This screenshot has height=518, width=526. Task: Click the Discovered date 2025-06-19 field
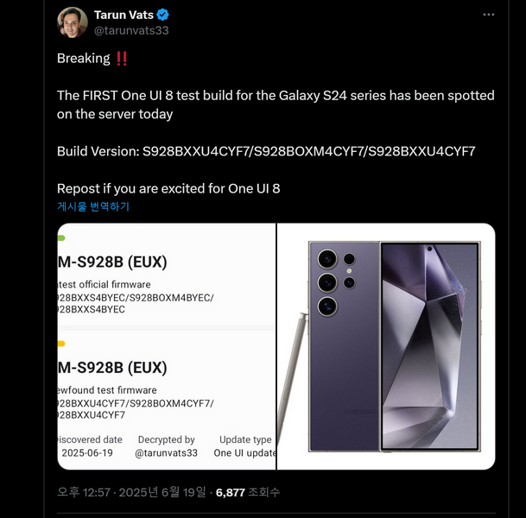(89, 446)
